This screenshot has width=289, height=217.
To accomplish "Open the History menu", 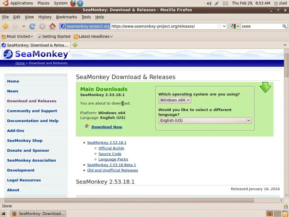I will coord(45,17).
